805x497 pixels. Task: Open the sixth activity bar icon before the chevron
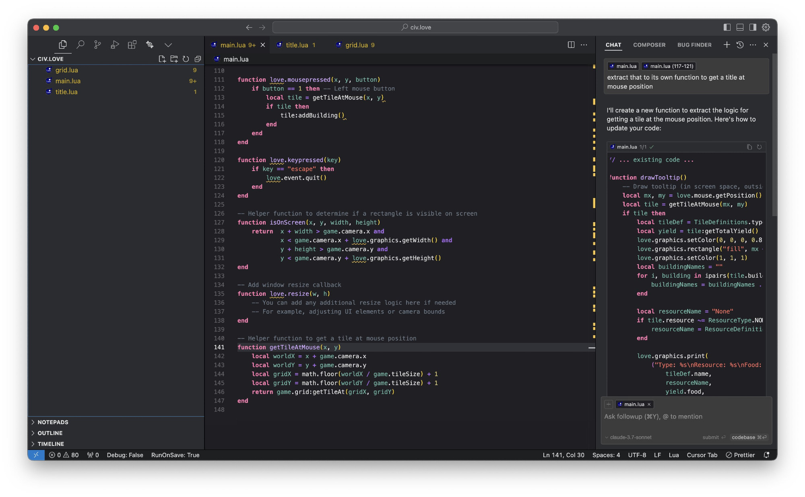click(x=150, y=45)
